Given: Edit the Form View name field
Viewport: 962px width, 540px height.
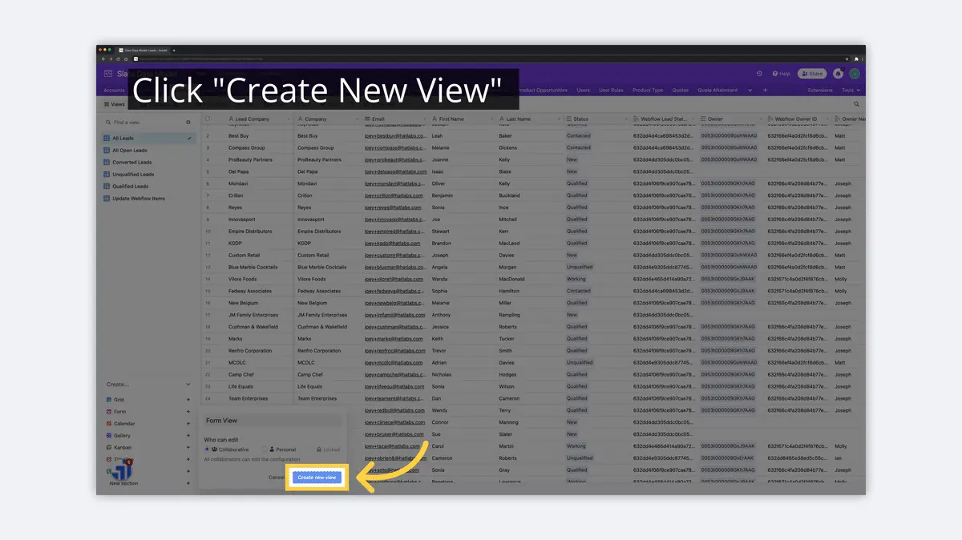Looking at the screenshot, I should point(271,421).
